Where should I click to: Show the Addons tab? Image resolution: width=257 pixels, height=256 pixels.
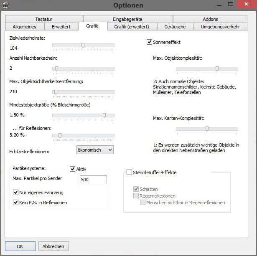point(210,19)
